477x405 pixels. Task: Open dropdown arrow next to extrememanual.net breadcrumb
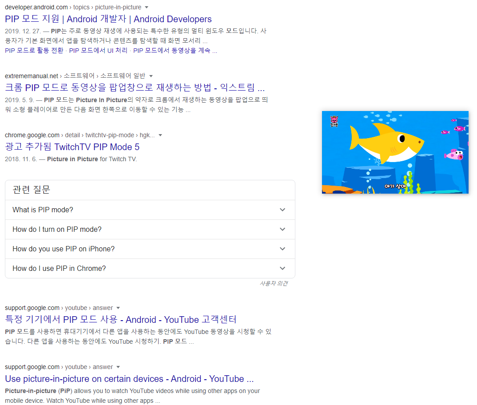[x=151, y=76]
